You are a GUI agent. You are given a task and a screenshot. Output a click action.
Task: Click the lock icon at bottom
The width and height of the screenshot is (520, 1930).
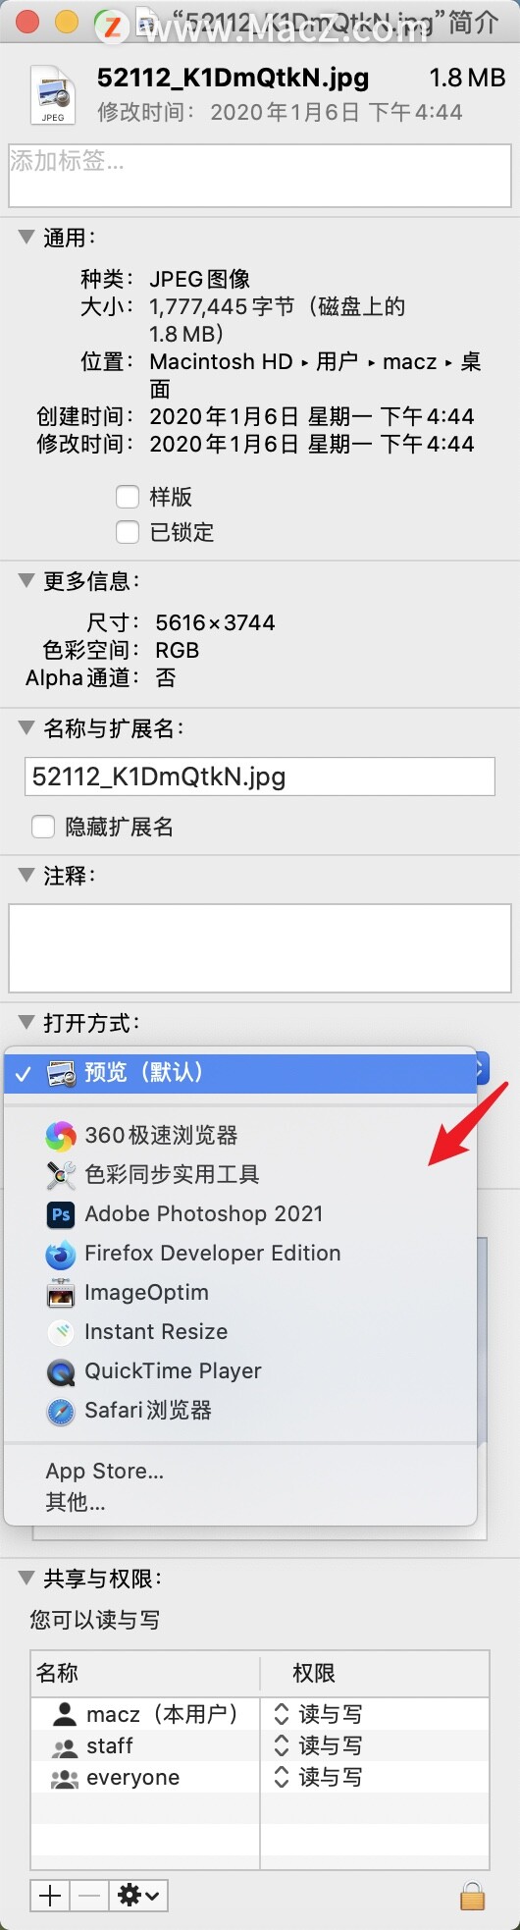pos(473,1896)
